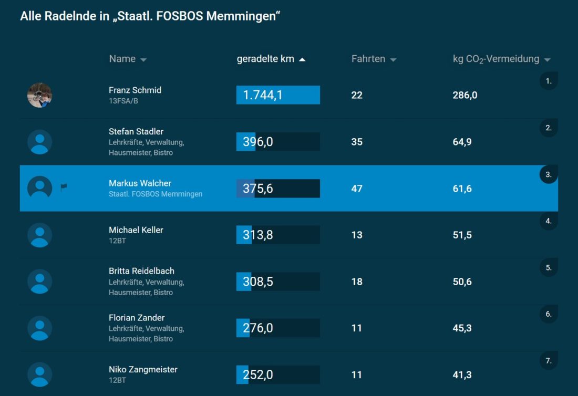Click the 1.744,1 km progress bar
The height and width of the screenshot is (396, 578).
(278, 95)
